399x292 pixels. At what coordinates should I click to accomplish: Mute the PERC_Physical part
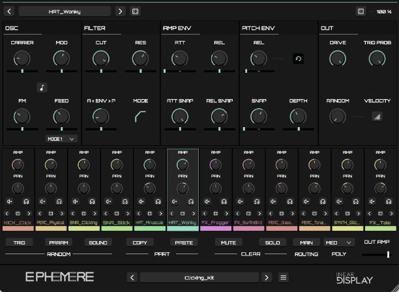click(x=43, y=201)
